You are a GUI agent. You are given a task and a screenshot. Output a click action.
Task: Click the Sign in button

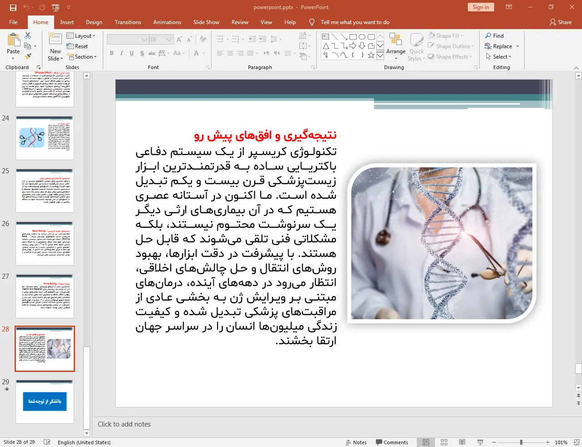tap(481, 7)
